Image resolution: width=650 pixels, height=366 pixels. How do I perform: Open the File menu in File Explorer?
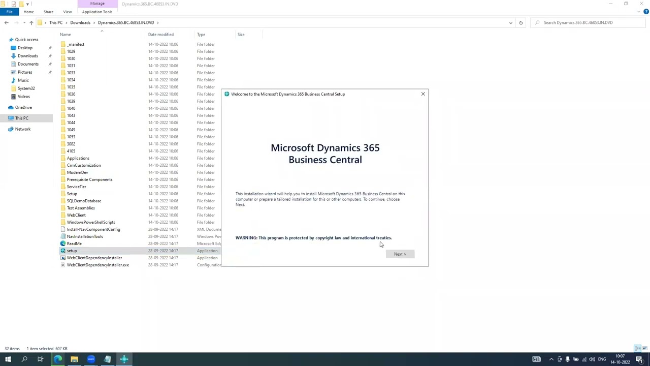tap(9, 12)
